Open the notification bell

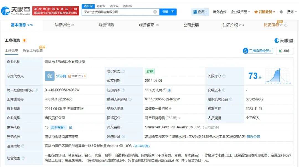281,12
